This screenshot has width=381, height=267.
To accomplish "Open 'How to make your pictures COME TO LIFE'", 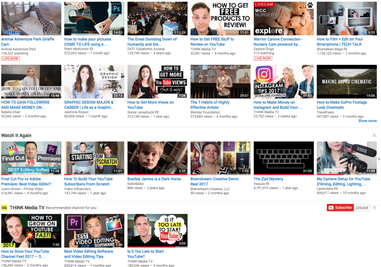I will click(x=87, y=42).
